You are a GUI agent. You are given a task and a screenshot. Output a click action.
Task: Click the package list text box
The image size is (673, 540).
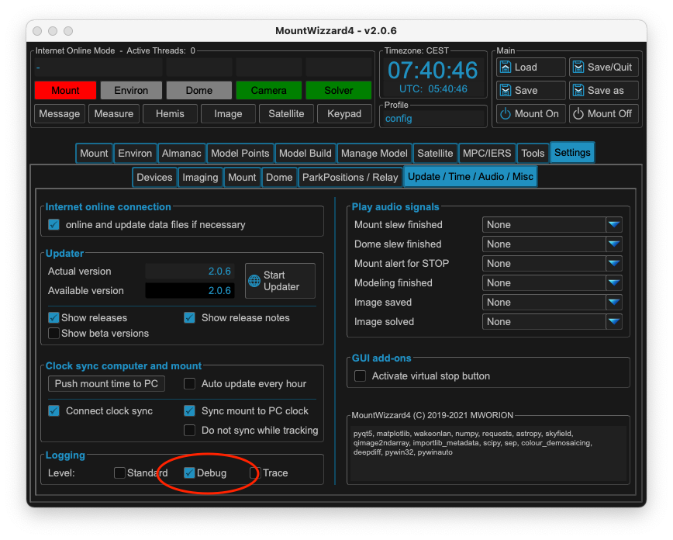tap(488, 453)
